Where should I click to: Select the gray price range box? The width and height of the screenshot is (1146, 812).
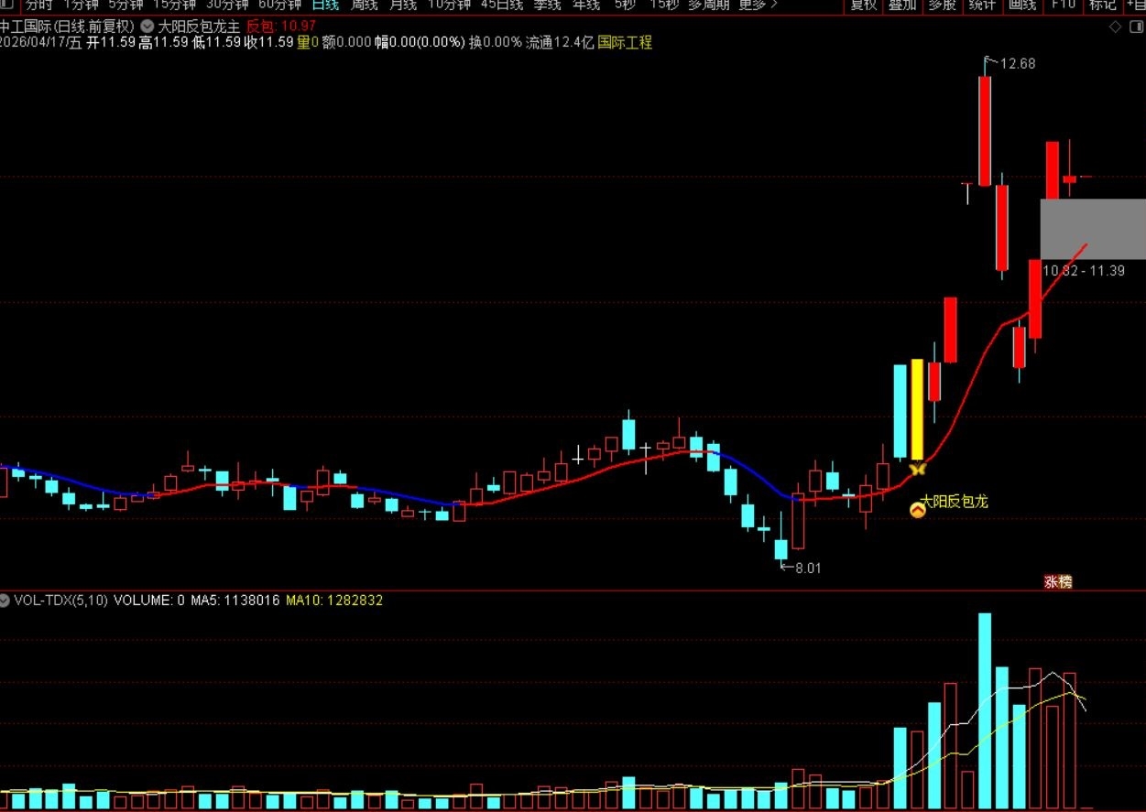1093,229
